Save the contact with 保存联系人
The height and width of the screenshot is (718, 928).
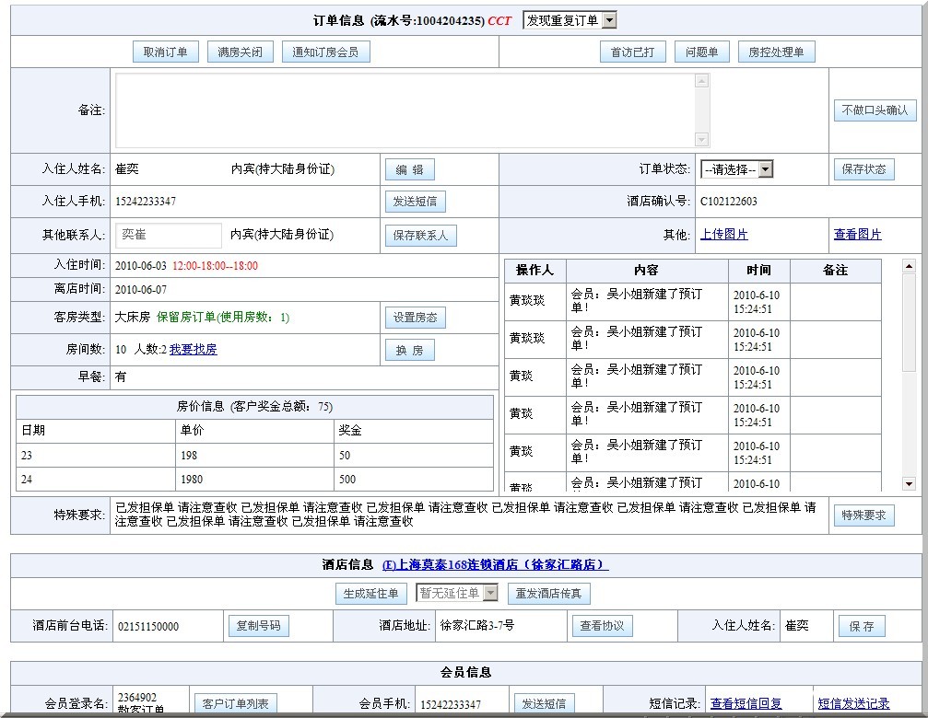tap(421, 236)
